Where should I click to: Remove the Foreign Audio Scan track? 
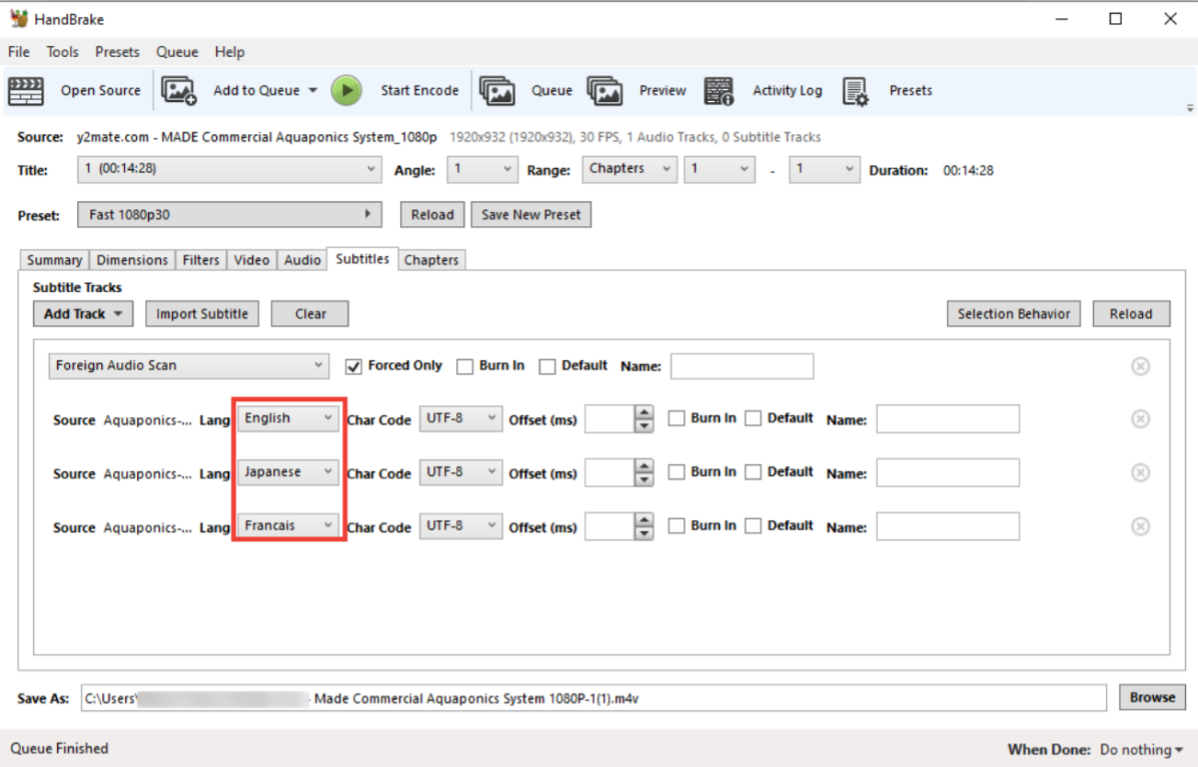(1140, 367)
